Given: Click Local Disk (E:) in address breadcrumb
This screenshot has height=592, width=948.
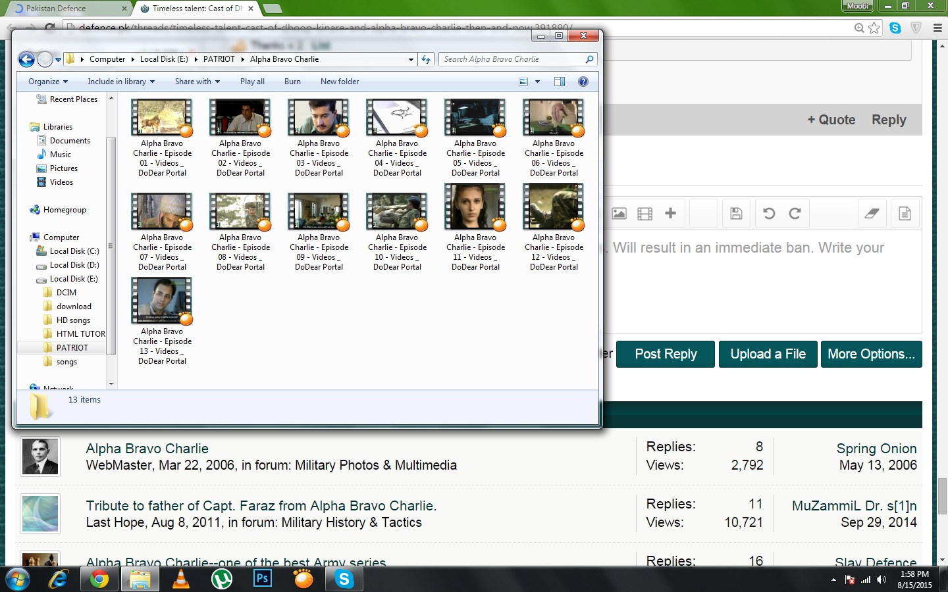Looking at the screenshot, I should [164, 59].
